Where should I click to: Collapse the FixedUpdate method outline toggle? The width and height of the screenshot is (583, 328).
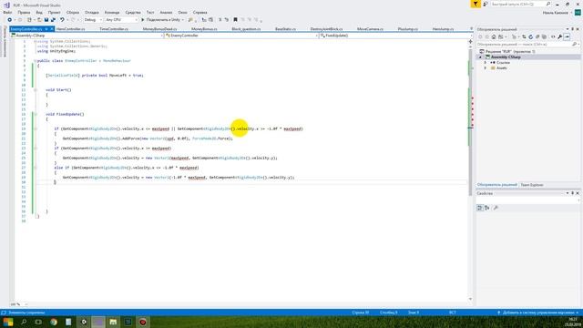coord(36,114)
